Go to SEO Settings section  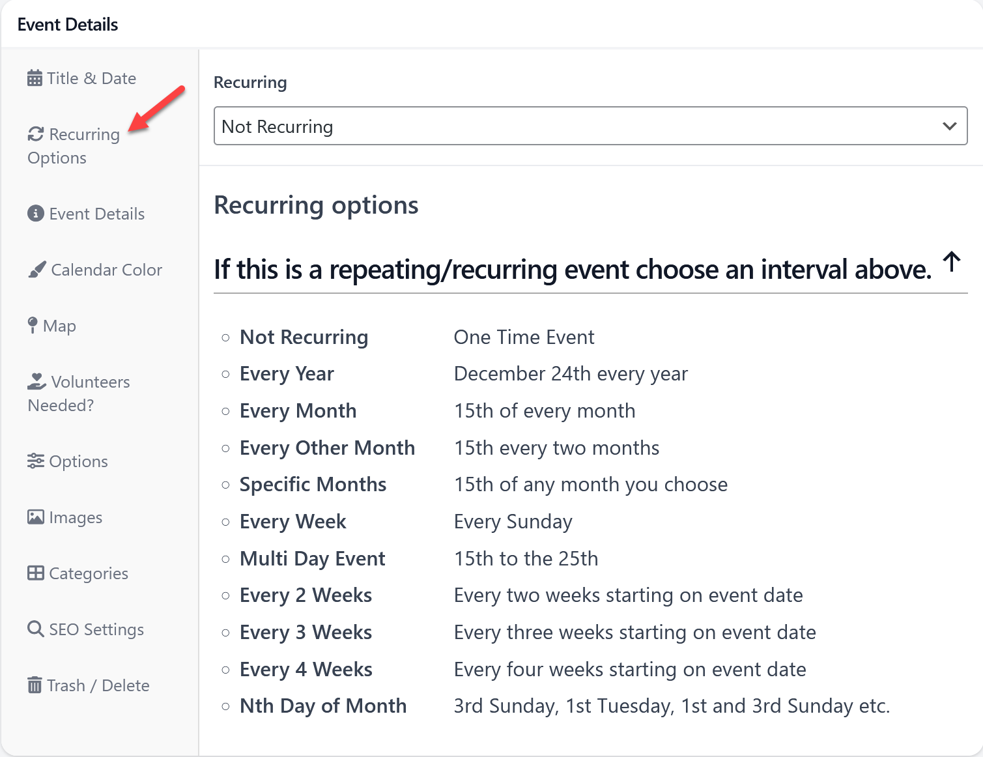[96, 629]
